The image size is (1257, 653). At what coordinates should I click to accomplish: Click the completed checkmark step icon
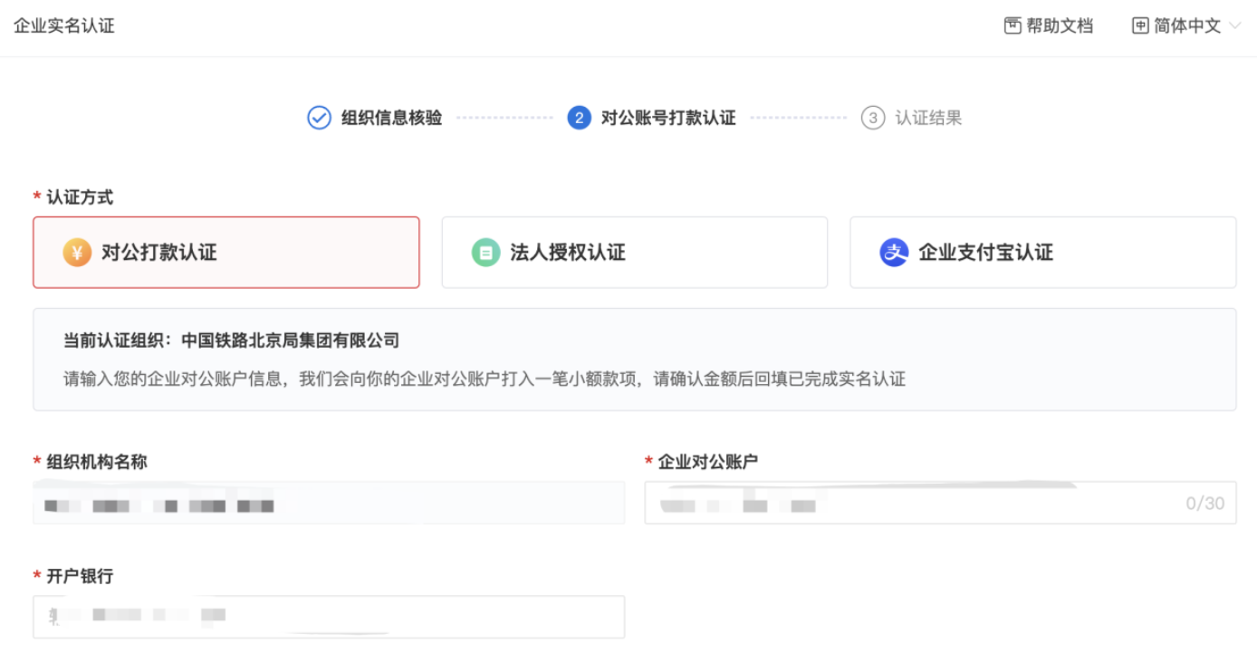click(320, 118)
